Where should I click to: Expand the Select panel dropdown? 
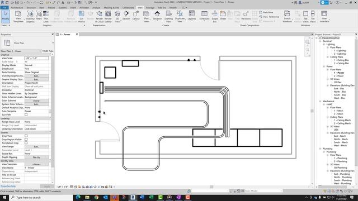point(6,25)
